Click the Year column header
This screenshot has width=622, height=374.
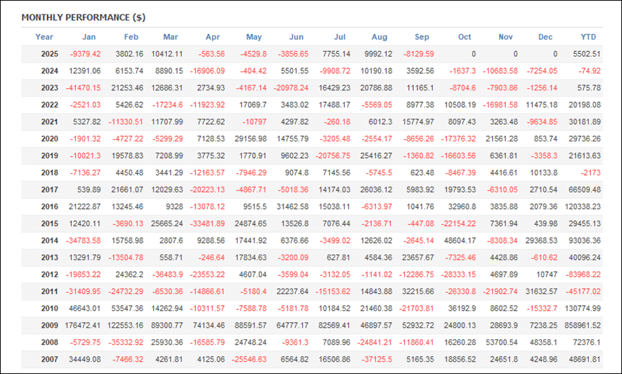point(44,37)
